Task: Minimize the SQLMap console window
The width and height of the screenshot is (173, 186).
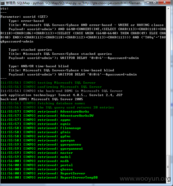Action: click(x=148, y=2)
